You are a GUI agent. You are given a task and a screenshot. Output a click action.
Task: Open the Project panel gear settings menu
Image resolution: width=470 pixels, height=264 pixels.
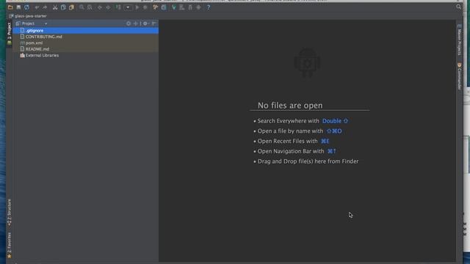coord(145,23)
